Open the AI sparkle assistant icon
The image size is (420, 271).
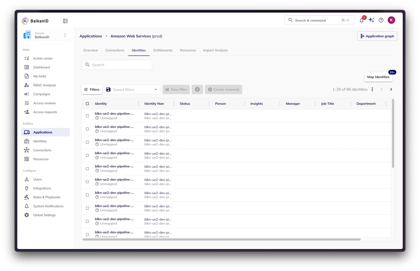point(371,20)
